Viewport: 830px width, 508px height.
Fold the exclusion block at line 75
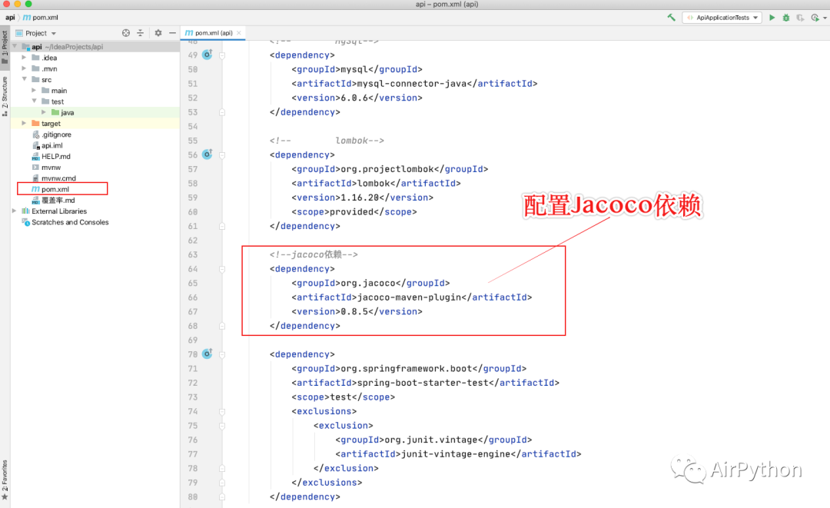222,426
